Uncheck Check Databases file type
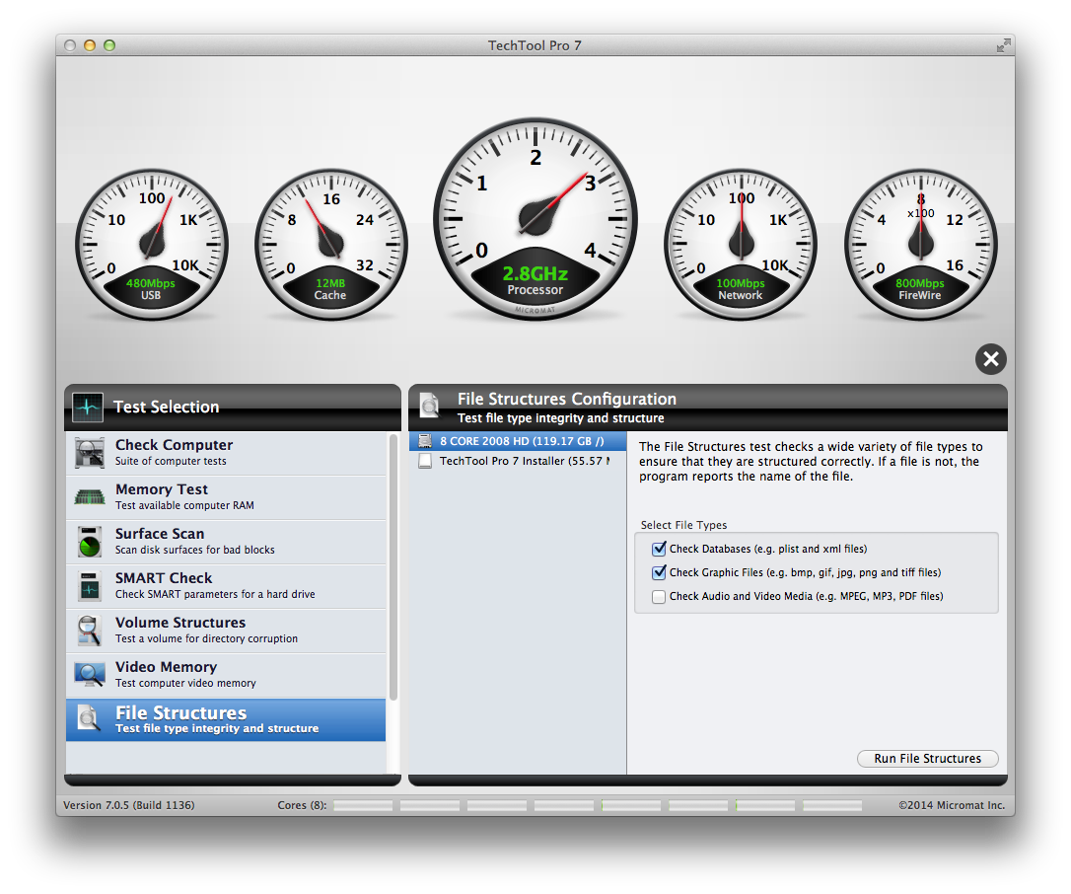 [x=659, y=549]
